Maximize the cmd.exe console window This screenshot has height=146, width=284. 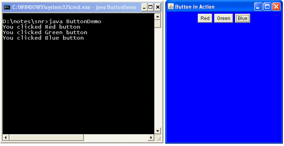coord(151,7)
